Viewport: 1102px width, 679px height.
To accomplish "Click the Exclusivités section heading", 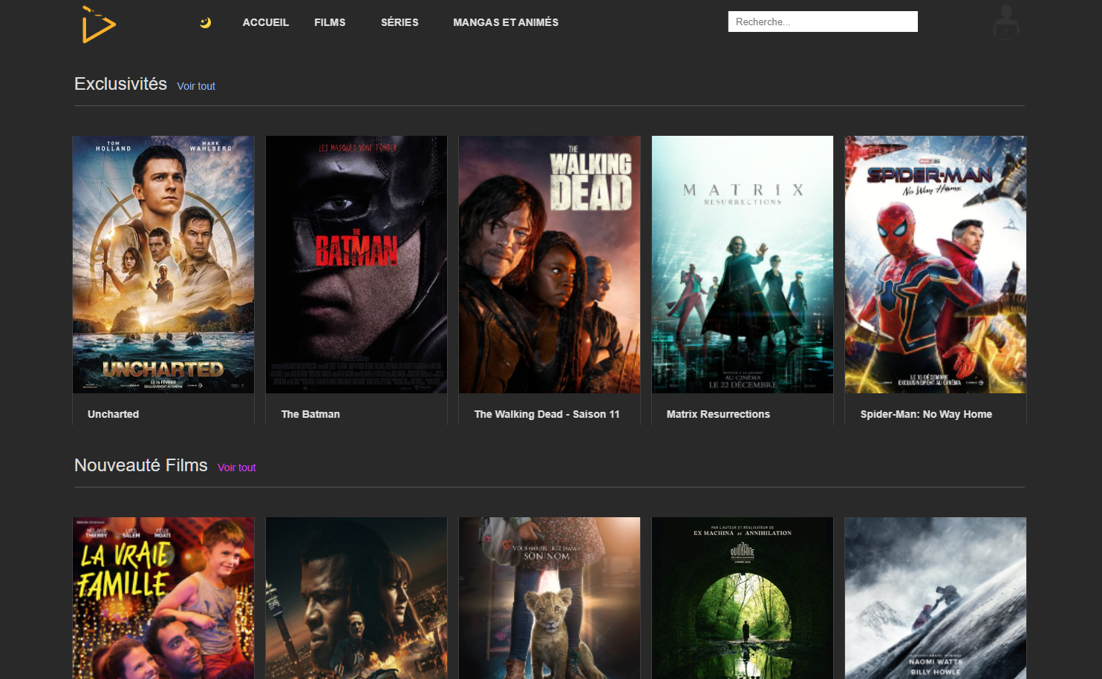I will [121, 84].
